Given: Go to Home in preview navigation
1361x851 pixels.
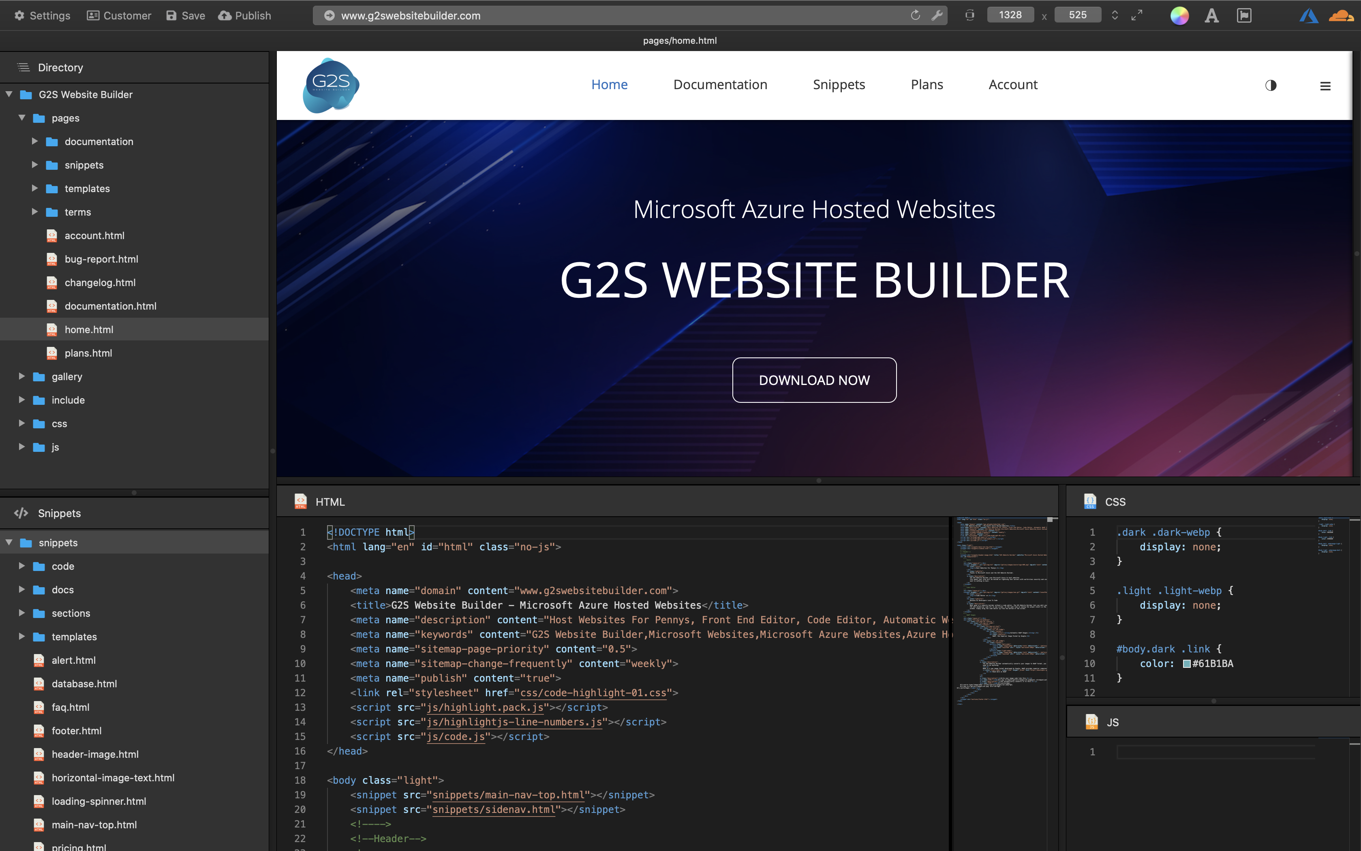Looking at the screenshot, I should (609, 84).
